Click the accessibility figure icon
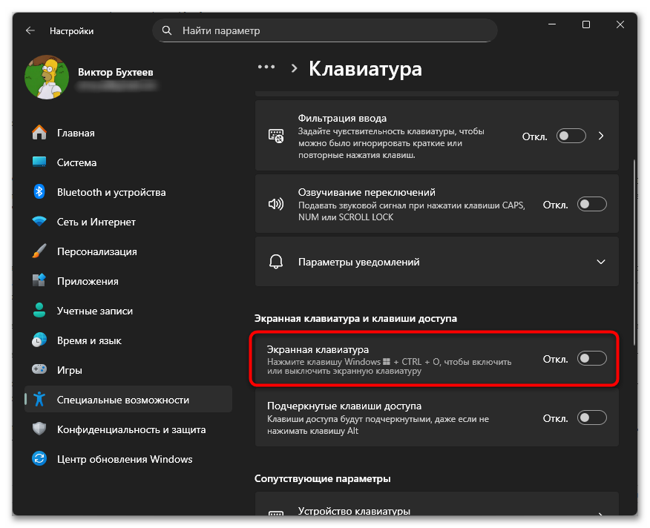The width and height of the screenshot is (650, 528). click(x=39, y=400)
